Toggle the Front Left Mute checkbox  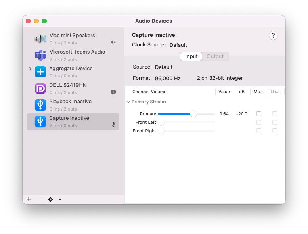click(259, 122)
